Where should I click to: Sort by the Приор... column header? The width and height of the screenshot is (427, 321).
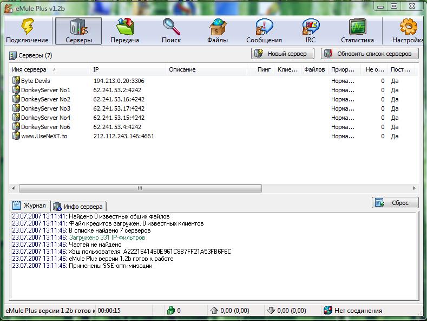click(345, 69)
